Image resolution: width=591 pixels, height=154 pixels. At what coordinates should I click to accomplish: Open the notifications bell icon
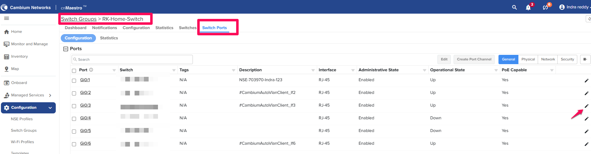tap(528, 7)
